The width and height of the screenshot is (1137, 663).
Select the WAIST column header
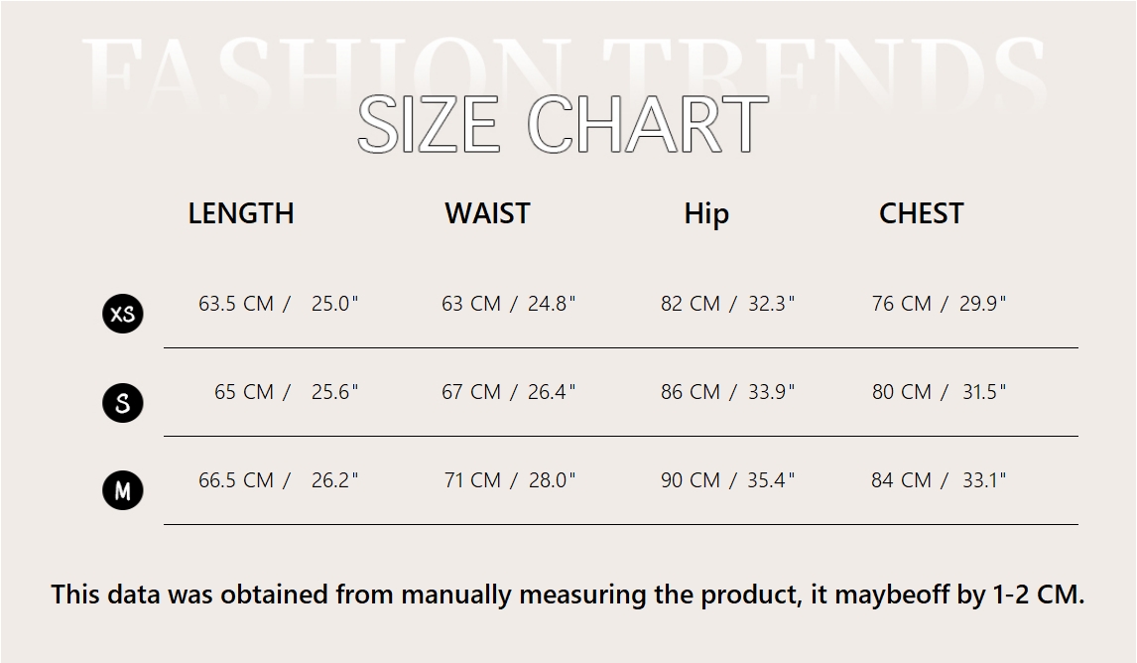click(487, 213)
